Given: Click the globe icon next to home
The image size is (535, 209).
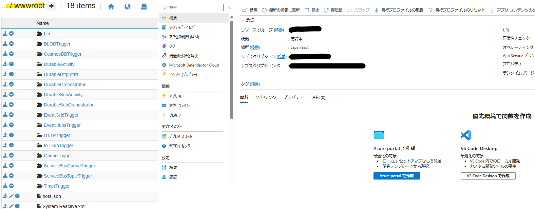Looking at the screenshot, I should [x=127, y=7].
